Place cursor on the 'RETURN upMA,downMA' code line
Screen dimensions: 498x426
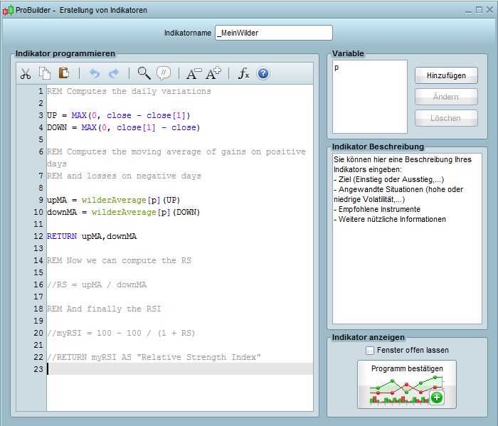92,236
